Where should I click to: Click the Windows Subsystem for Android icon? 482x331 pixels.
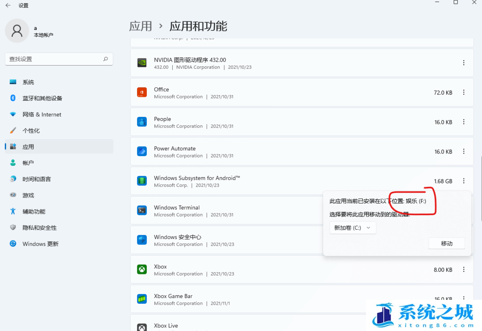[142, 181]
